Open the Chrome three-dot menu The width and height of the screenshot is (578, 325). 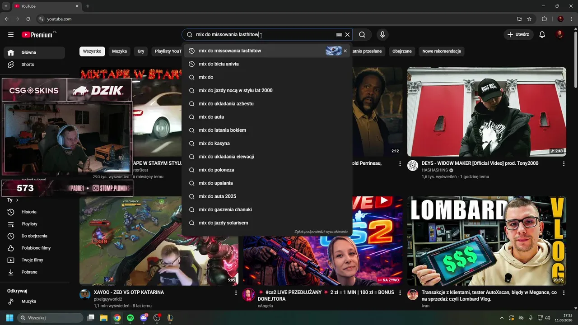click(x=571, y=19)
